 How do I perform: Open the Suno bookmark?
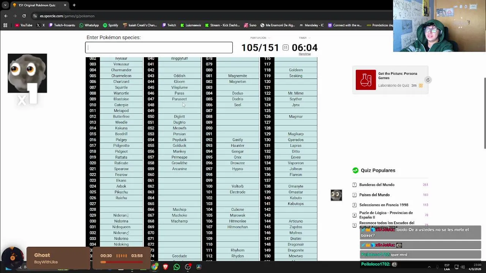[250, 25]
